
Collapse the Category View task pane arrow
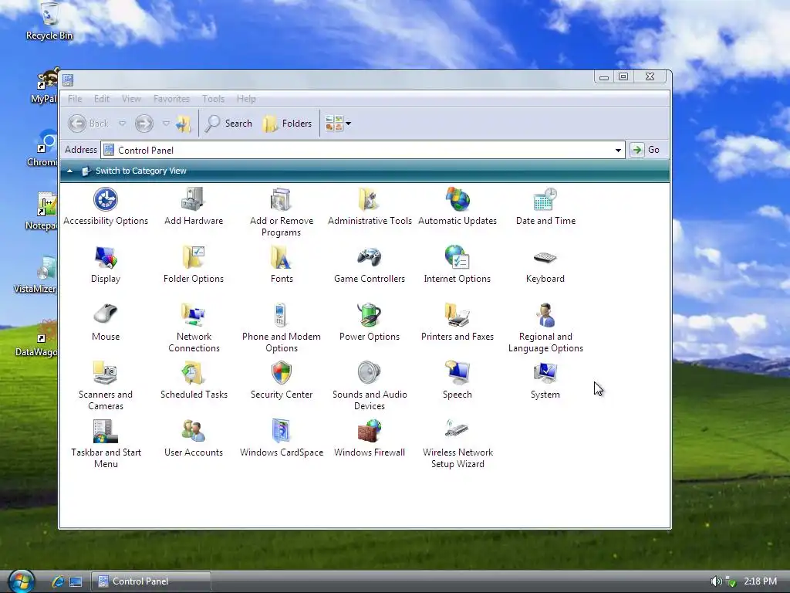point(69,171)
